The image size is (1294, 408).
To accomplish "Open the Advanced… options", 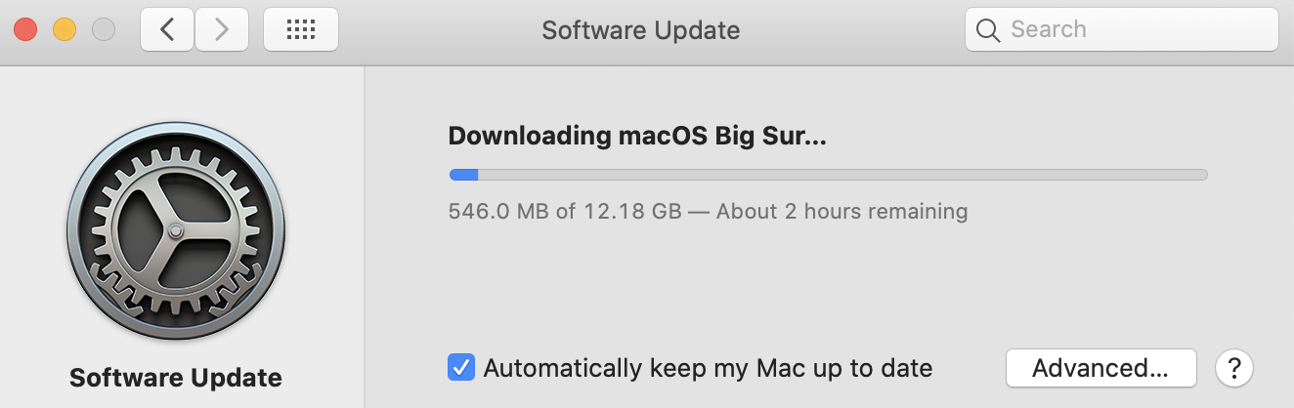I will coord(1100,368).
